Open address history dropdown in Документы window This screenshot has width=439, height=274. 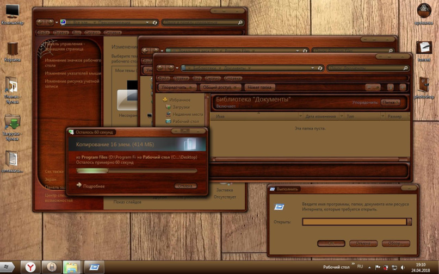click(x=312, y=68)
